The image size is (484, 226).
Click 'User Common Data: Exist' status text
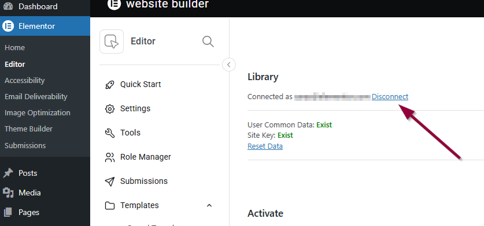click(290, 125)
